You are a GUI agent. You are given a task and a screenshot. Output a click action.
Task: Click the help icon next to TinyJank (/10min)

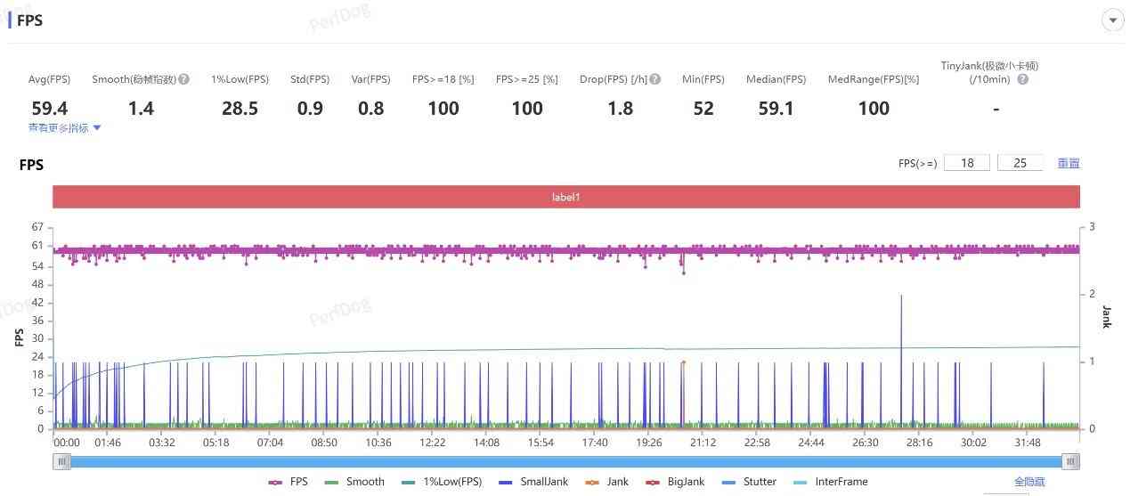[1022, 79]
